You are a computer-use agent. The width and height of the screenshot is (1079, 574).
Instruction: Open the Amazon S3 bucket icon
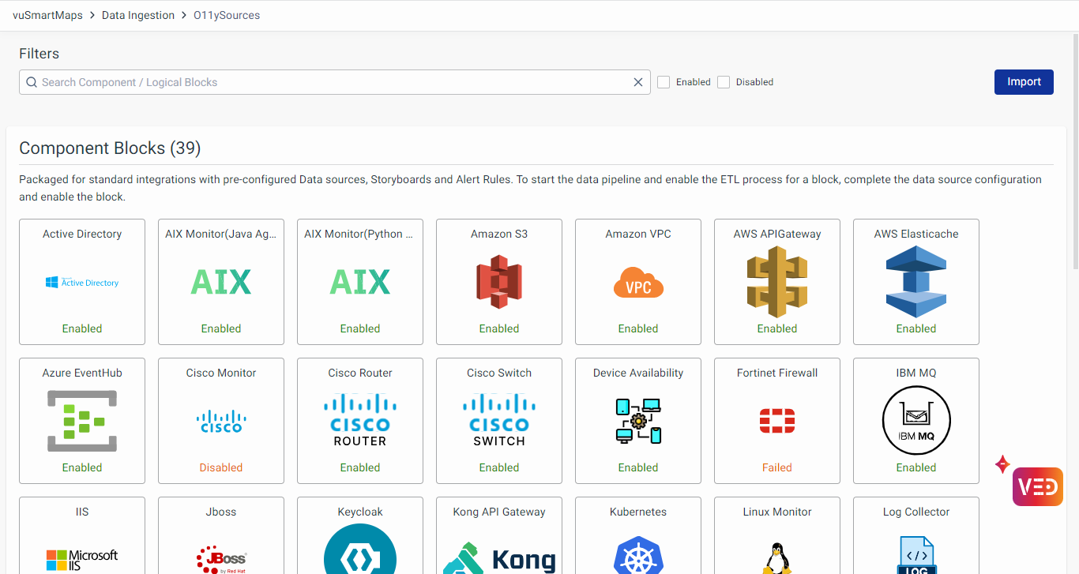(x=499, y=282)
